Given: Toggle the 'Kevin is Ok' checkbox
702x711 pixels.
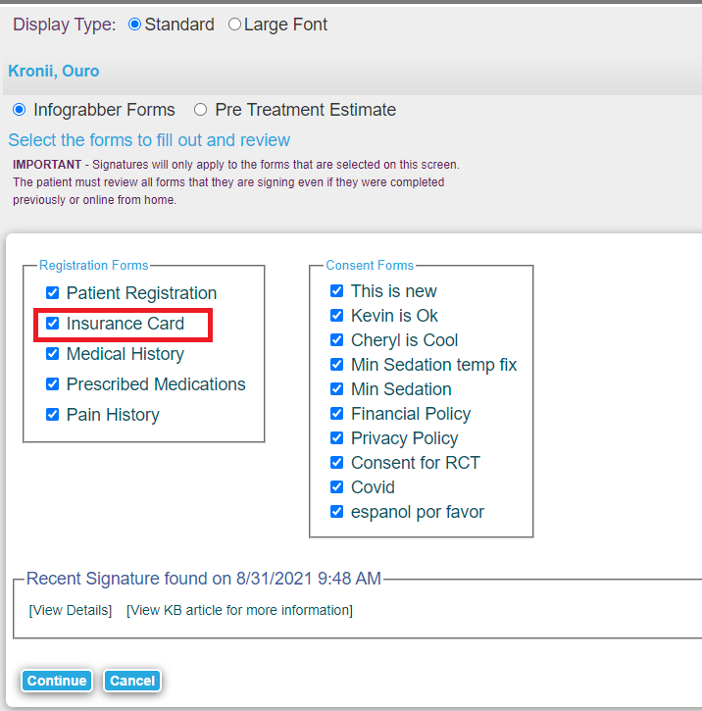Looking at the screenshot, I should click(337, 316).
